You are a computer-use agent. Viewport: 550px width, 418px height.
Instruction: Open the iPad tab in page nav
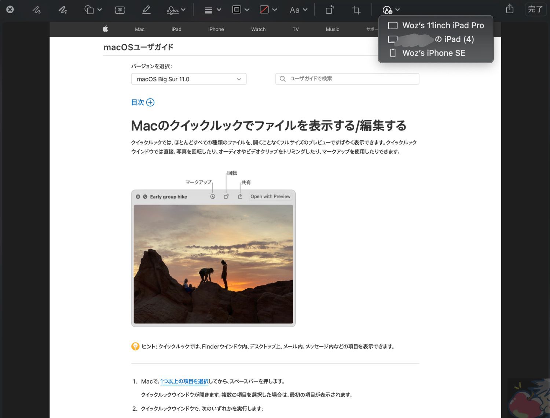(176, 29)
